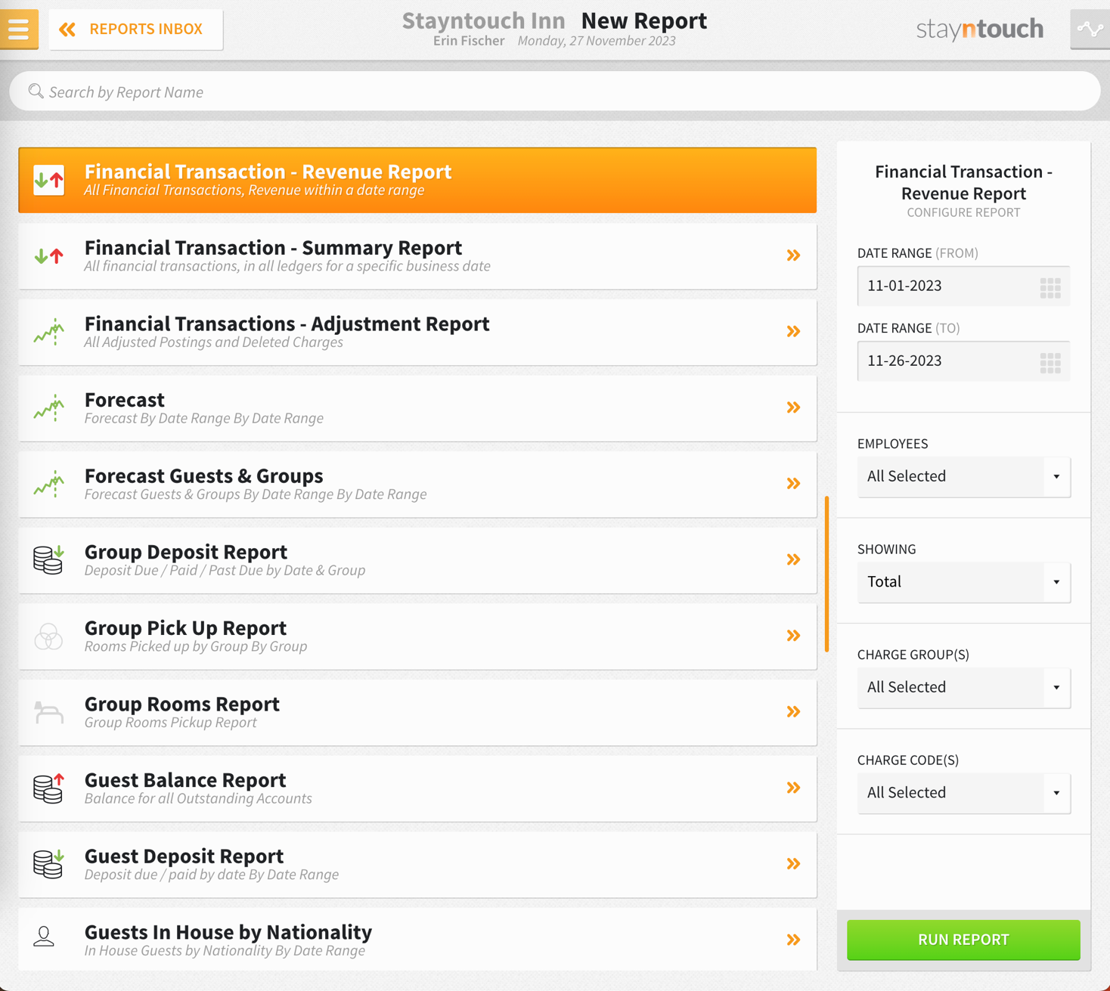Select Financial Transaction - Summary Report title
This screenshot has height=991, width=1110.
coord(273,248)
